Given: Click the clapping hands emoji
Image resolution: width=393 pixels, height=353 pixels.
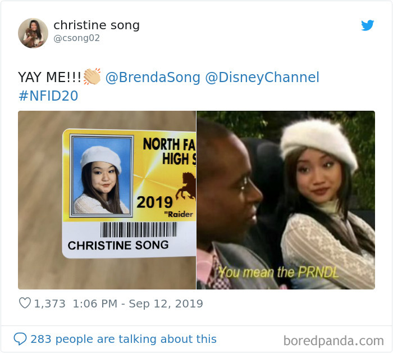Looking at the screenshot, I should click(x=92, y=76).
